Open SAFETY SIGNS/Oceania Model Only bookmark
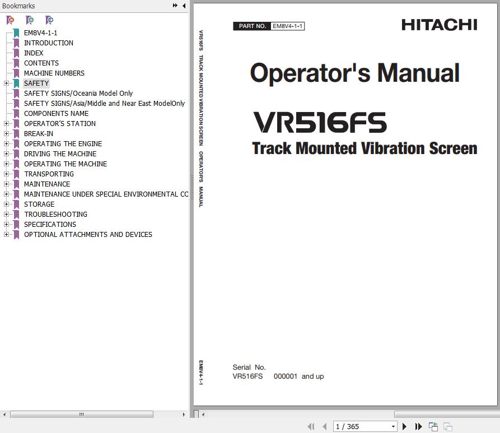Screen dimensions: 500x433 pos(78,94)
